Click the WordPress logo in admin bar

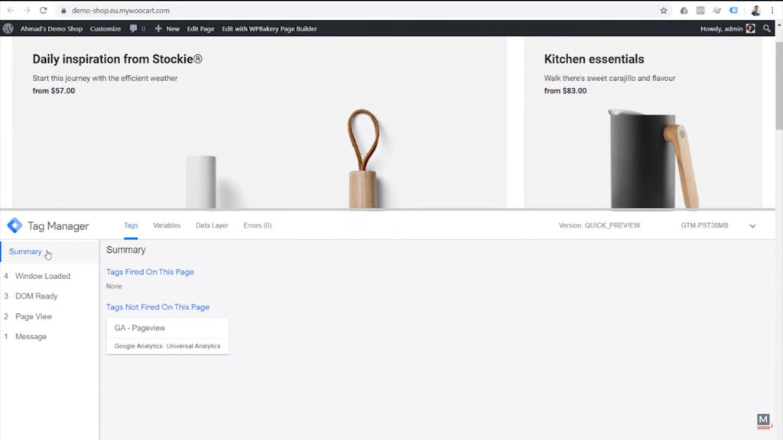(8, 28)
